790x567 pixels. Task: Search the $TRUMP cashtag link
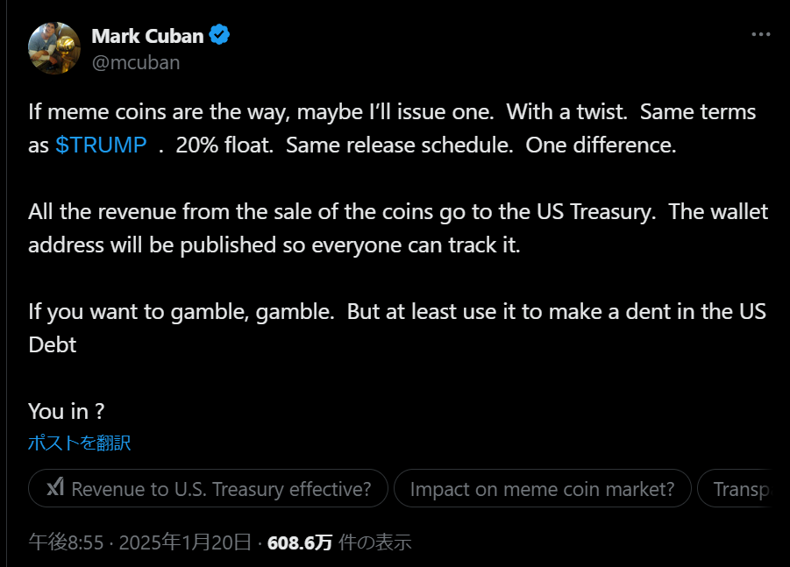[x=101, y=145]
